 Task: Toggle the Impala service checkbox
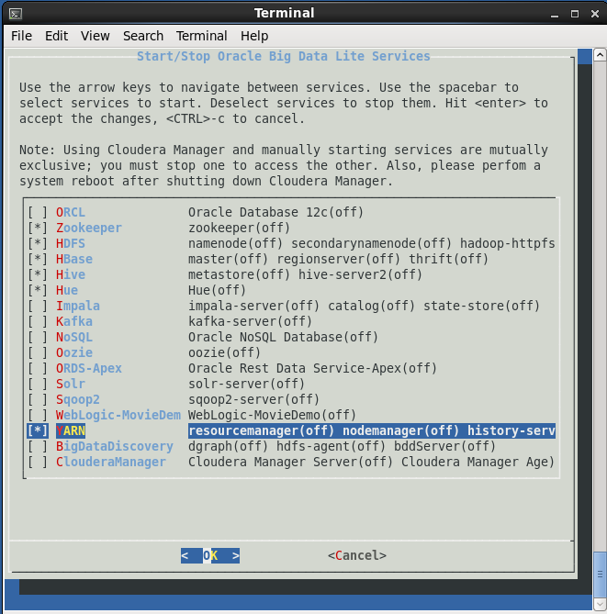click(38, 306)
